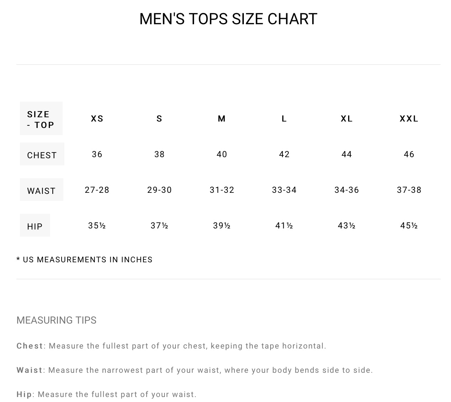This screenshot has width=451, height=402.
Task: Click hip value 37½ for S
Action: click(x=159, y=226)
